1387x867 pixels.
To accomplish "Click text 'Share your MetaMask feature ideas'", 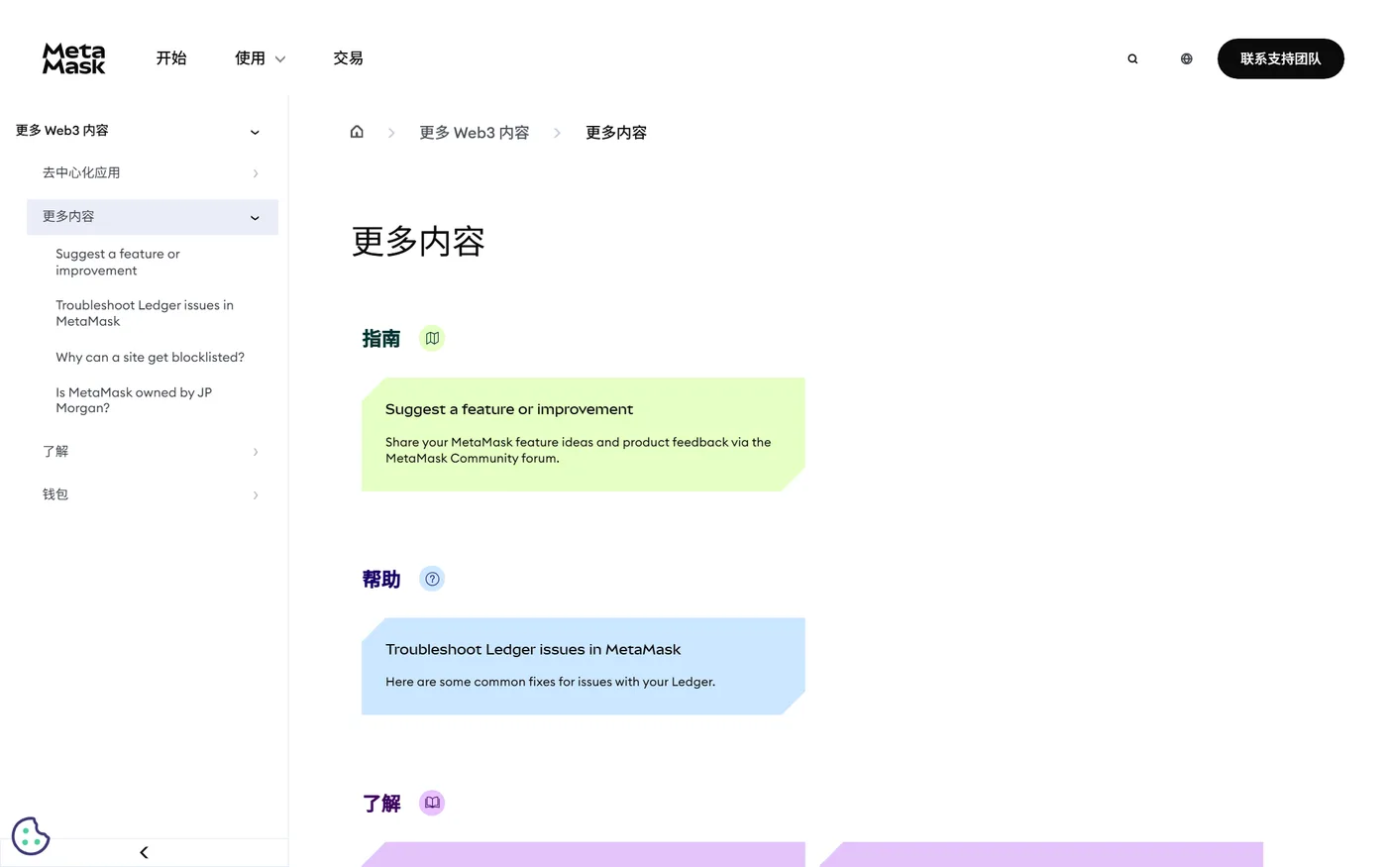I will pos(489,442).
